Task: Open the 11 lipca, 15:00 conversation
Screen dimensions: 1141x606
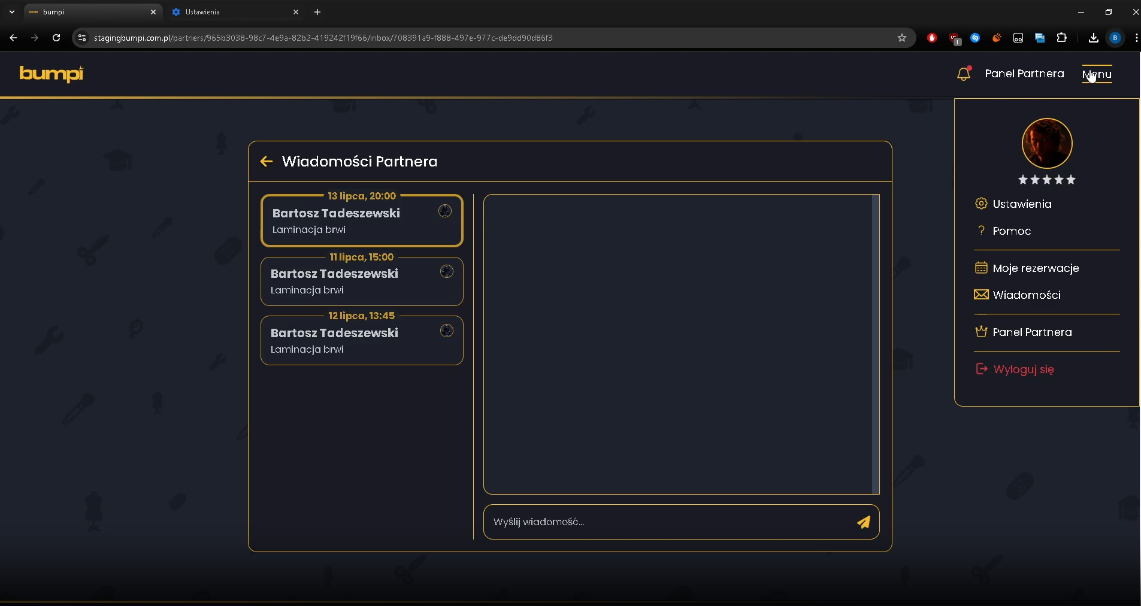Action: 362,281
